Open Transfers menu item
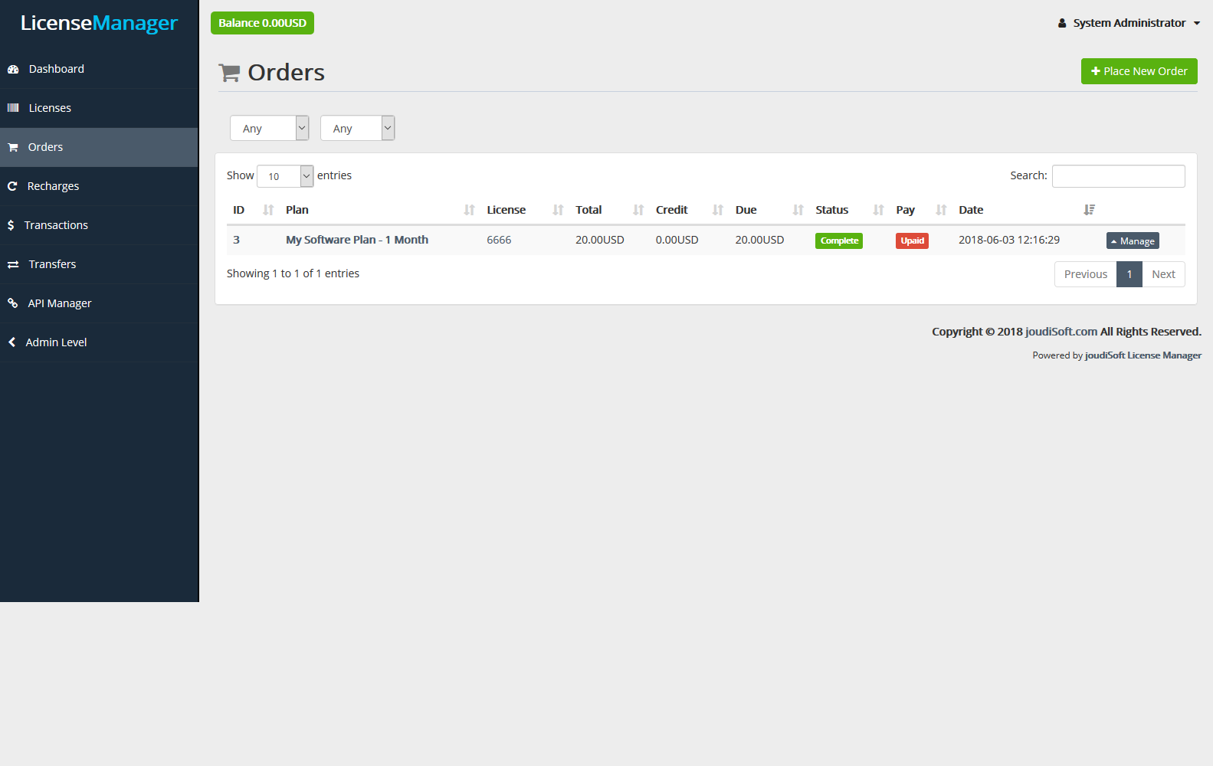 [99, 264]
